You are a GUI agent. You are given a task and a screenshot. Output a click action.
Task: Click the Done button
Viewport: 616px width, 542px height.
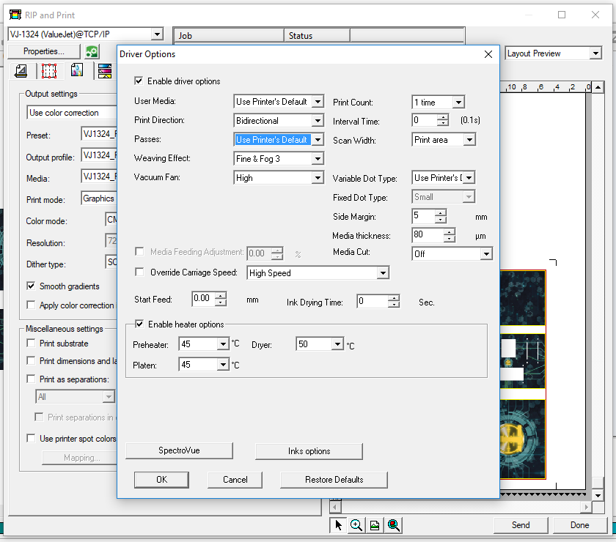pyautogui.click(x=579, y=525)
